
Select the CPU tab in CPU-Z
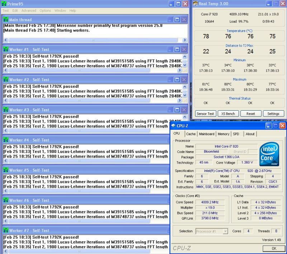(x=177, y=134)
